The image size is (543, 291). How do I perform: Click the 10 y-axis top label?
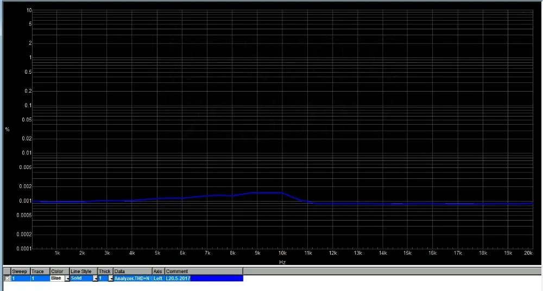pyautogui.click(x=29, y=10)
